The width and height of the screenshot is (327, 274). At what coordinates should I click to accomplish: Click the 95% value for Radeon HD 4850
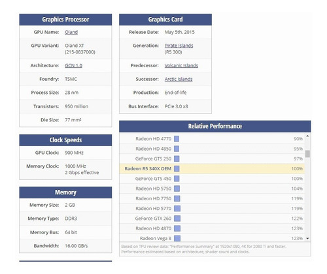(298, 149)
